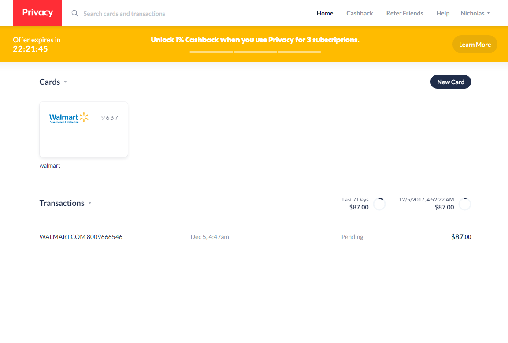Screen dimensions: 508x343
Task: Click the walmart card name label
Action: [x=50, y=166]
